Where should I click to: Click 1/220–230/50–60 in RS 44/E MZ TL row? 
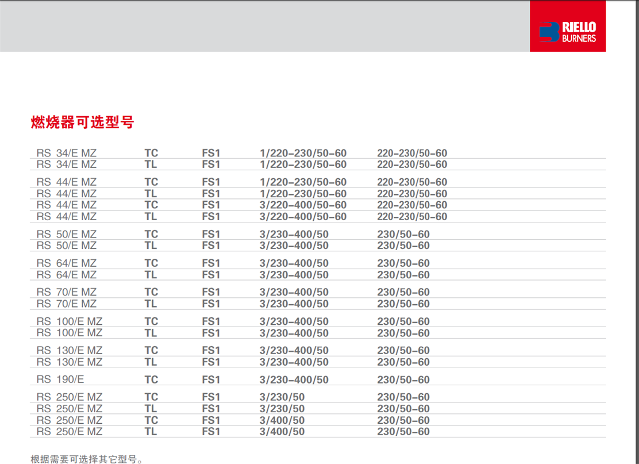(303, 194)
